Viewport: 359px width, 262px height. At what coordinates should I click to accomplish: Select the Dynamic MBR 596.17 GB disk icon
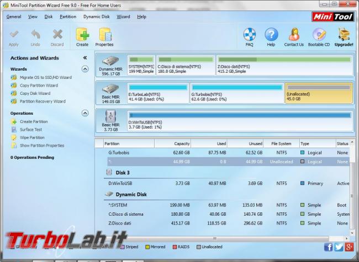[x=110, y=61]
